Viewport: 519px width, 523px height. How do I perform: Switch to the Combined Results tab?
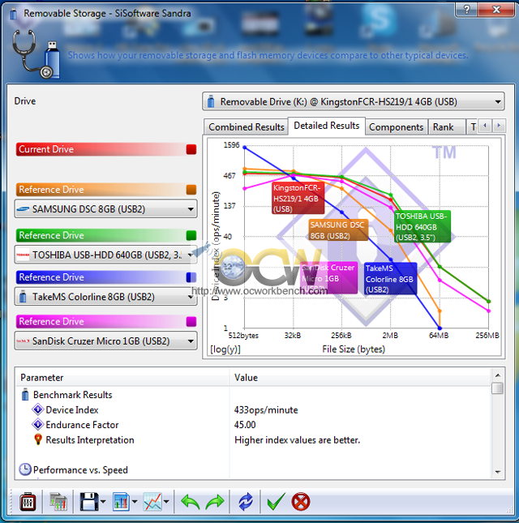(247, 127)
